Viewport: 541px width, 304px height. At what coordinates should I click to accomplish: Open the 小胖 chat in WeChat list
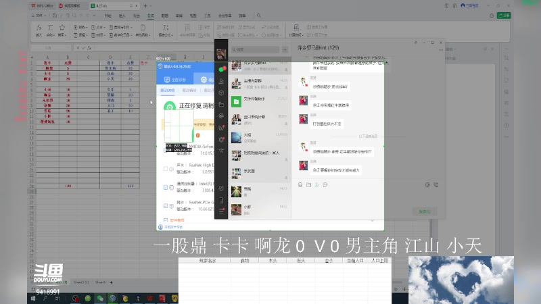coord(260,209)
